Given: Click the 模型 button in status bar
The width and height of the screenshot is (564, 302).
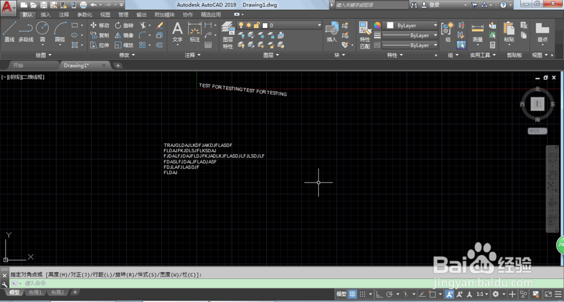Looking at the screenshot, I should click(341, 294).
